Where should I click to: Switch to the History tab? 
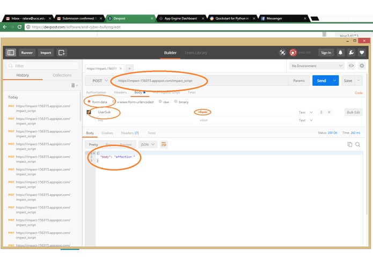pos(23,75)
